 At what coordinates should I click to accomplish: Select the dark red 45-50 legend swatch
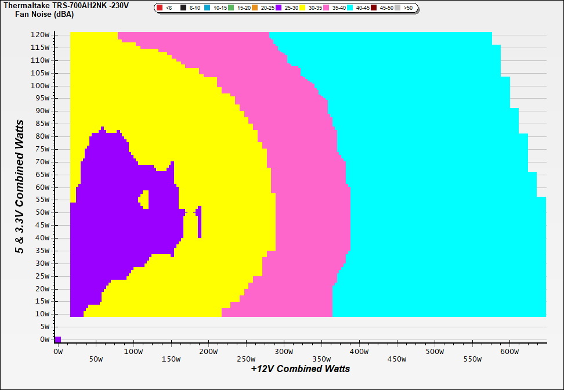point(374,8)
